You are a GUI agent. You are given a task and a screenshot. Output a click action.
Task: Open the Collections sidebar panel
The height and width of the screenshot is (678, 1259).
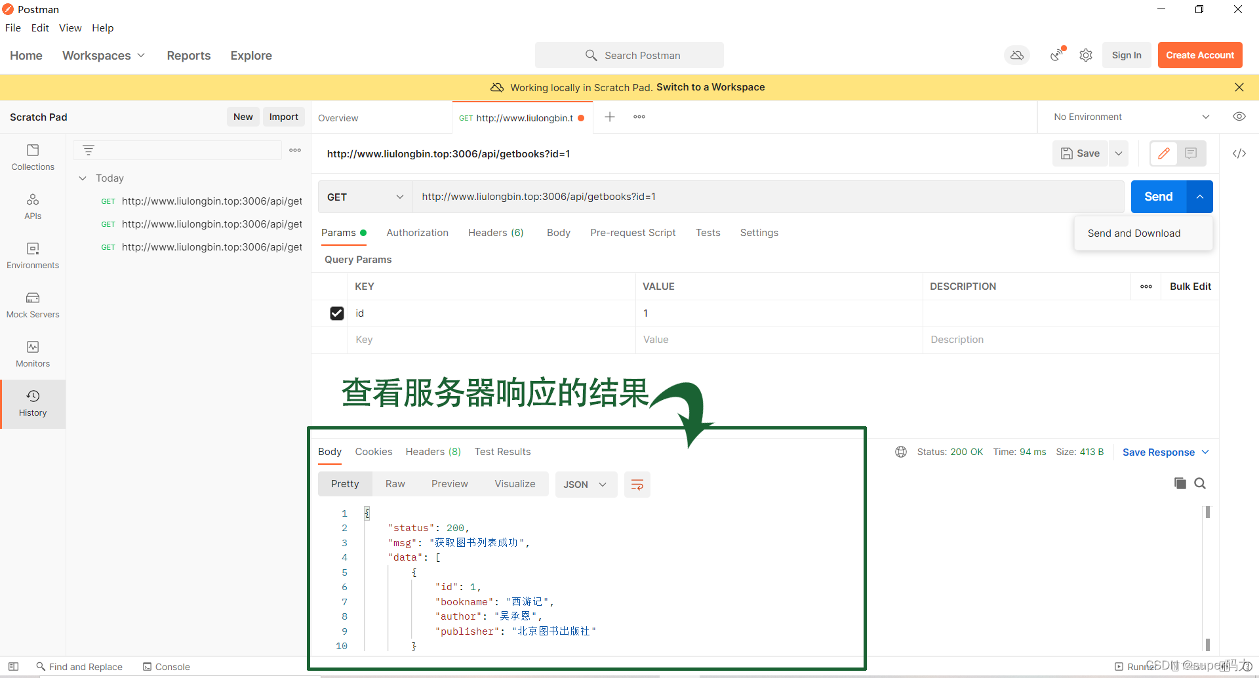pos(33,157)
